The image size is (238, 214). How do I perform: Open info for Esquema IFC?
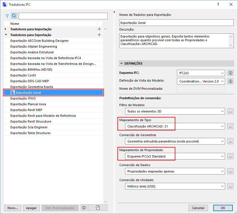(231, 73)
